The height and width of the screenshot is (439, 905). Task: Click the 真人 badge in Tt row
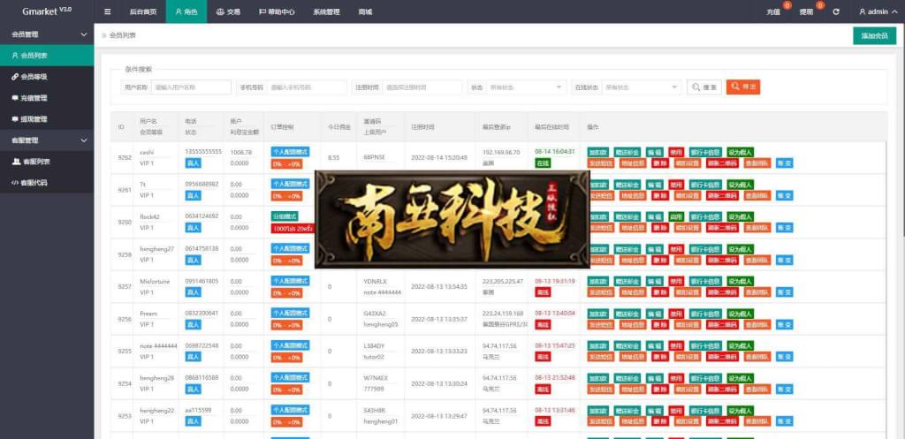(193, 195)
